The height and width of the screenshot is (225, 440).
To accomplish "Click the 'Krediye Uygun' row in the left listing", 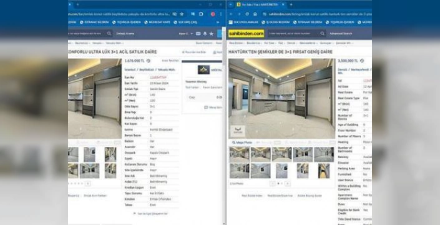I will (x=152, y=187).
